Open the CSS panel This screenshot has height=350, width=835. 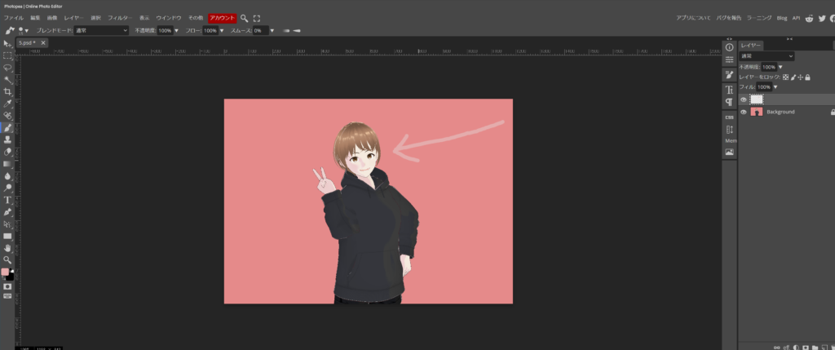coord(729,117)
